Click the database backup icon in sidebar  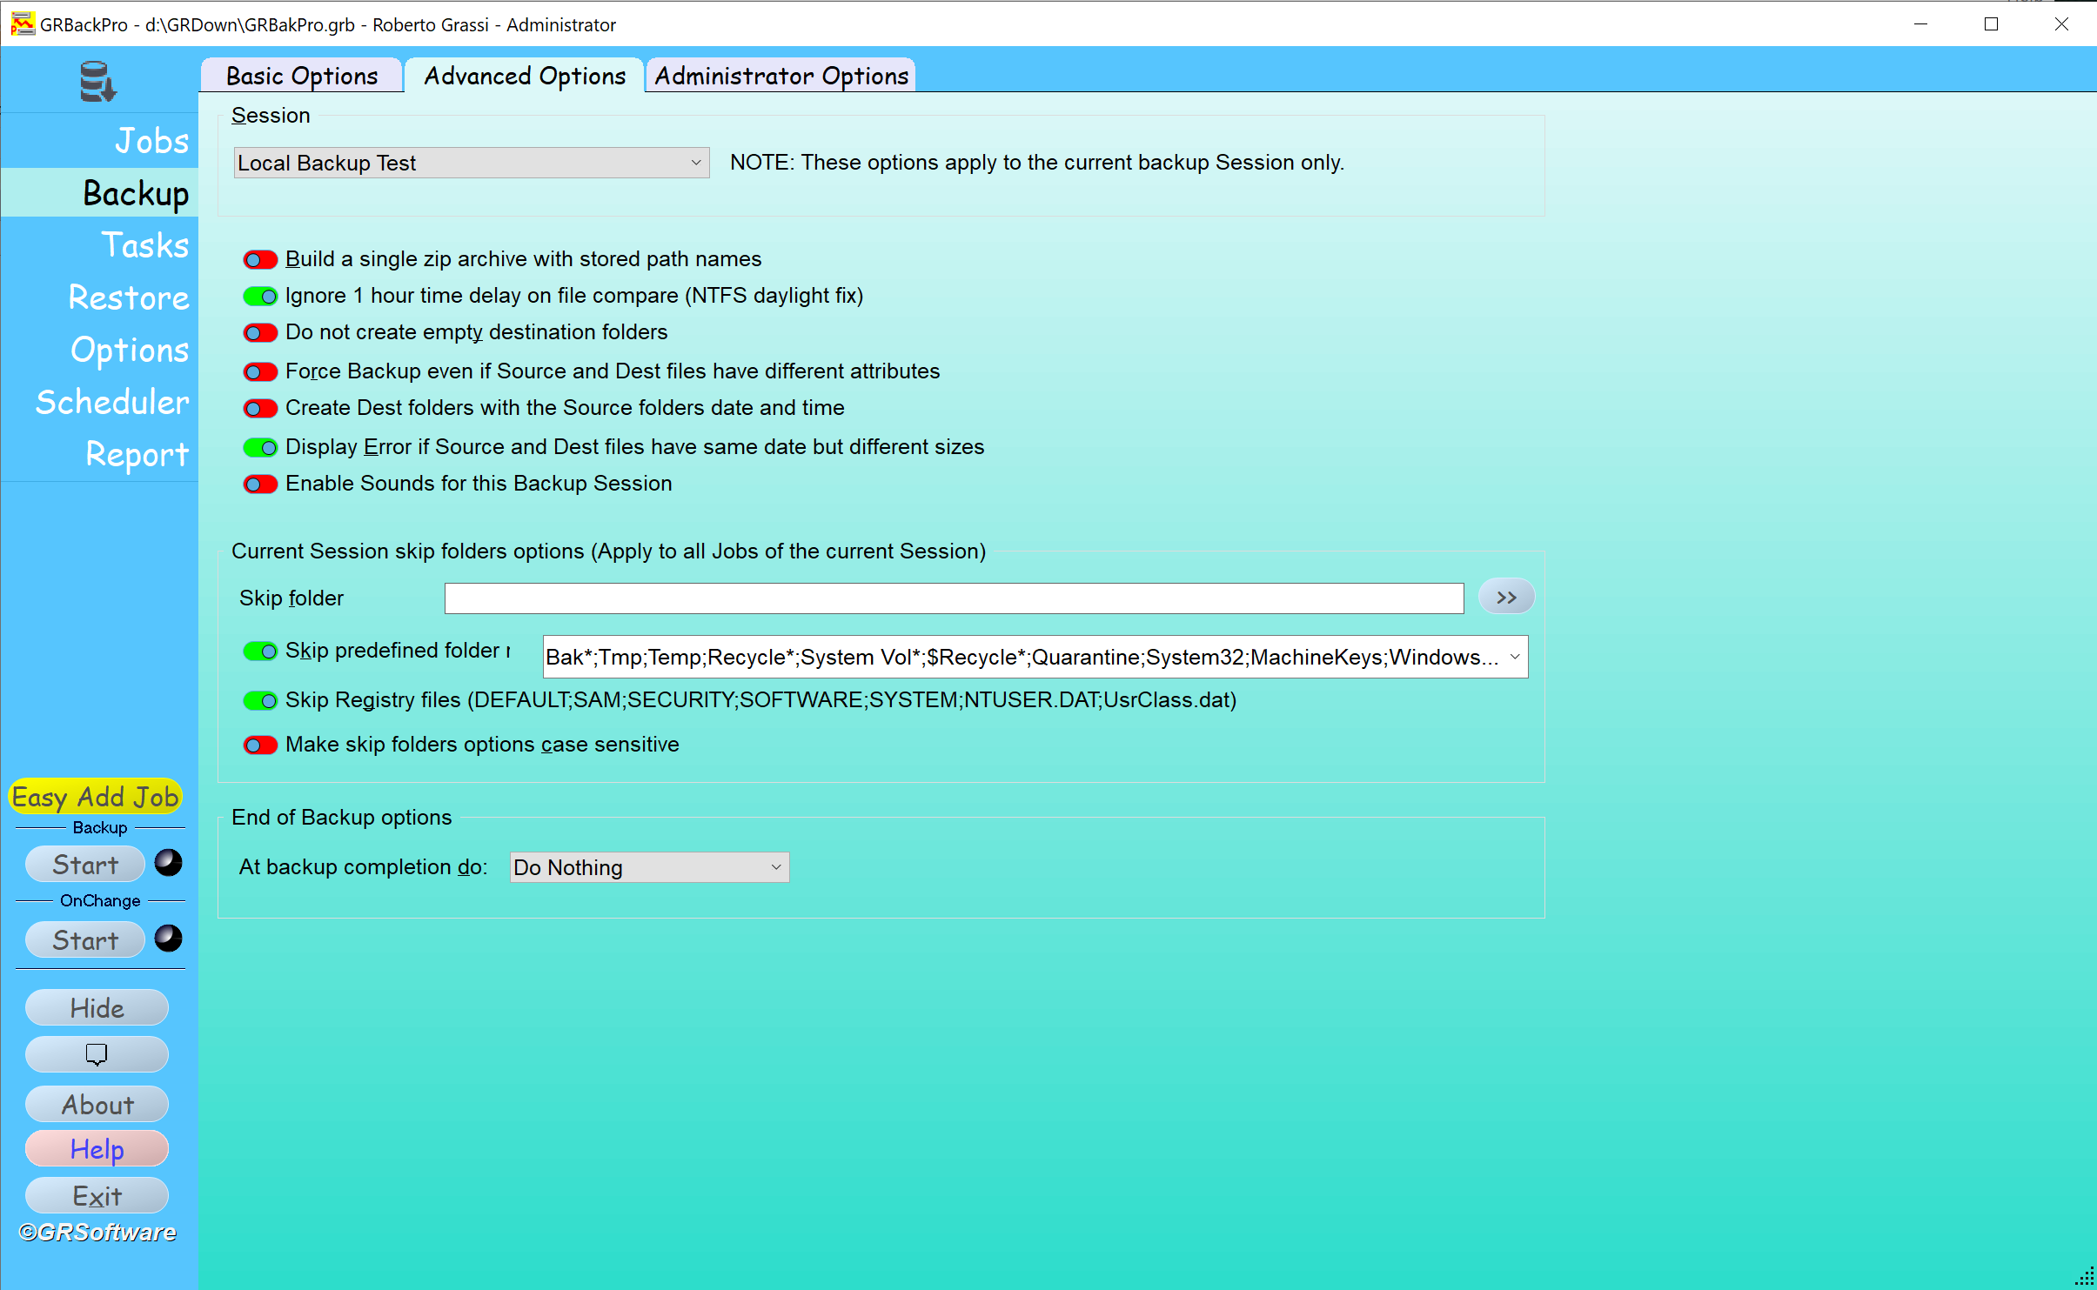point(97,81)
